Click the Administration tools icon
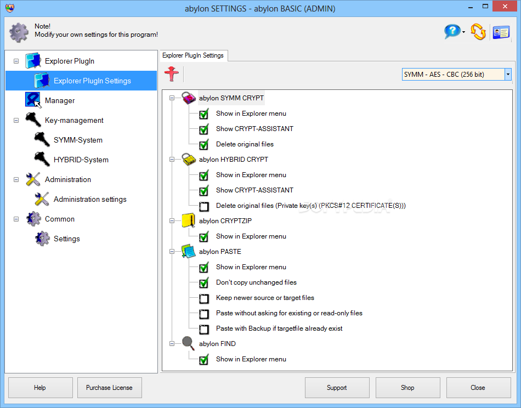The height and width of the screenshot is (408, 521). [33, 179]
